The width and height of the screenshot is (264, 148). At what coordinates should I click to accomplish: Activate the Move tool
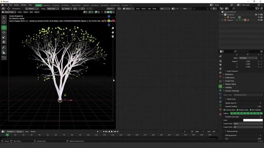click(4, 28)
